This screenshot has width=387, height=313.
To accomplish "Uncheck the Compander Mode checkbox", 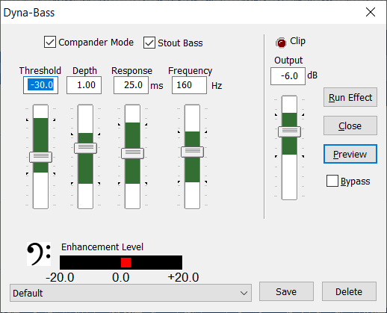I will click(x=50, y=42).
